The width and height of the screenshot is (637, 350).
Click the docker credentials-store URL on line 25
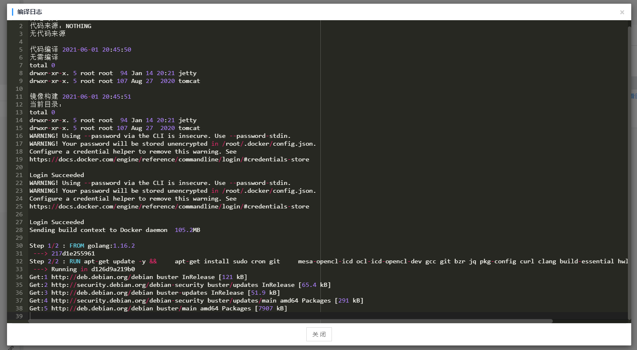click(x=169, y=206)
